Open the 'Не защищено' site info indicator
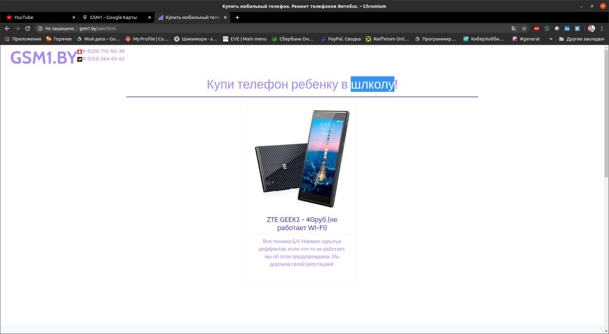Screen dimensions: 609x334 point(56,29)
